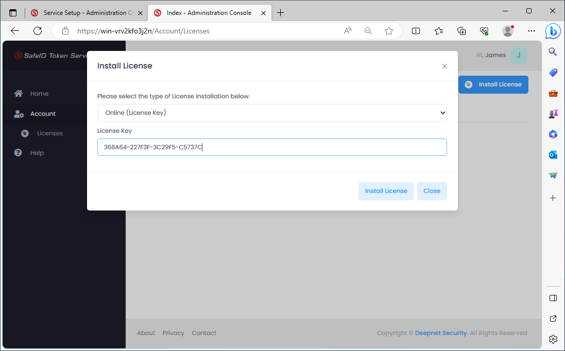Open the Bing Copilot sidebar icon
The image size is (565, 351).
click(554, 31)
